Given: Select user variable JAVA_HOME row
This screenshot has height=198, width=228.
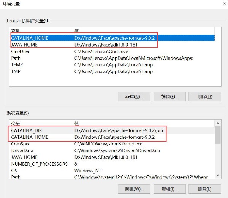Looking at the screenshot, I should pyautogui.click(x=112, y=45).
